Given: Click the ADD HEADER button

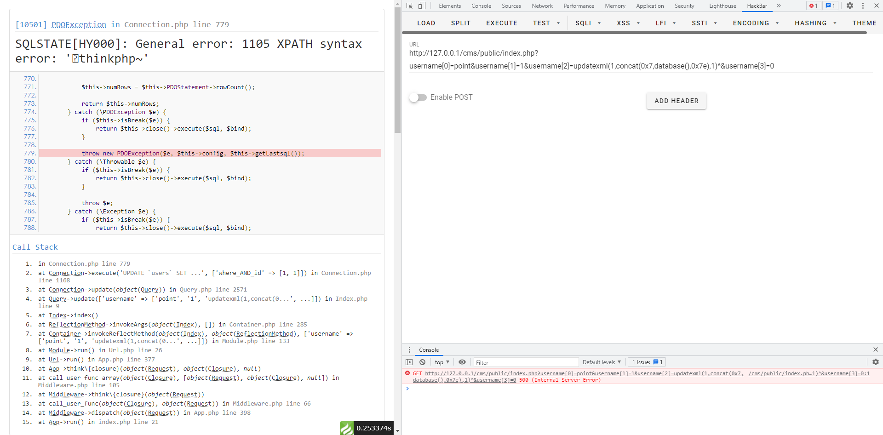Looking at the screenshot, I should point(676,101).
